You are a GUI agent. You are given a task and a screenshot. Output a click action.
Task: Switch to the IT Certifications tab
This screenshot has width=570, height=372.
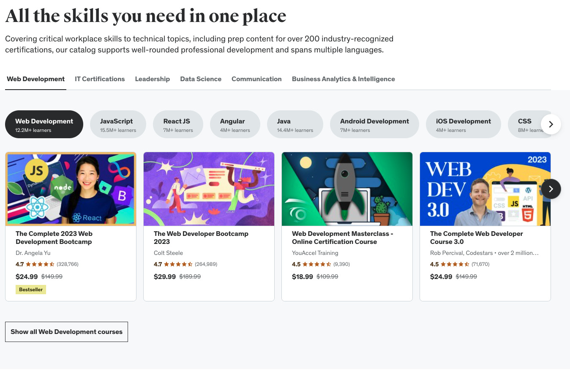(100, 79)
